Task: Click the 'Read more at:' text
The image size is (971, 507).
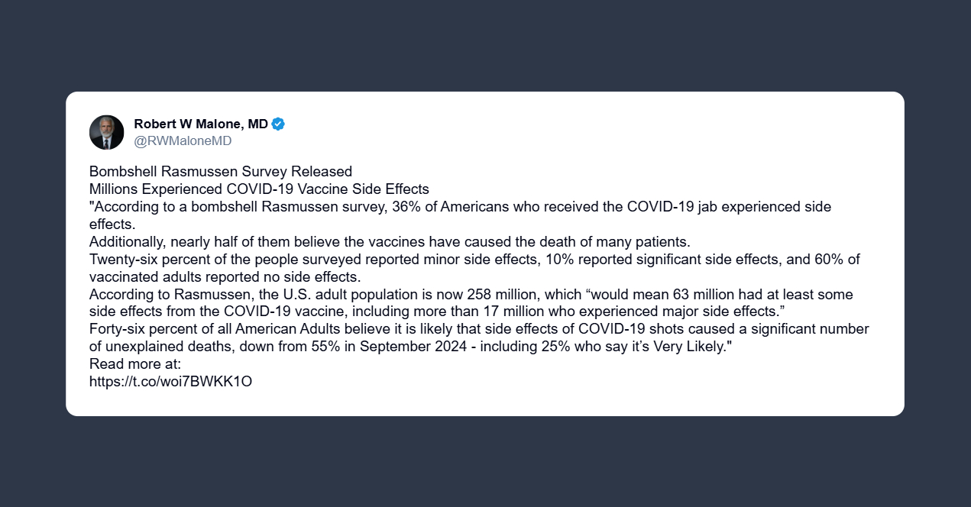Action: 135,363
